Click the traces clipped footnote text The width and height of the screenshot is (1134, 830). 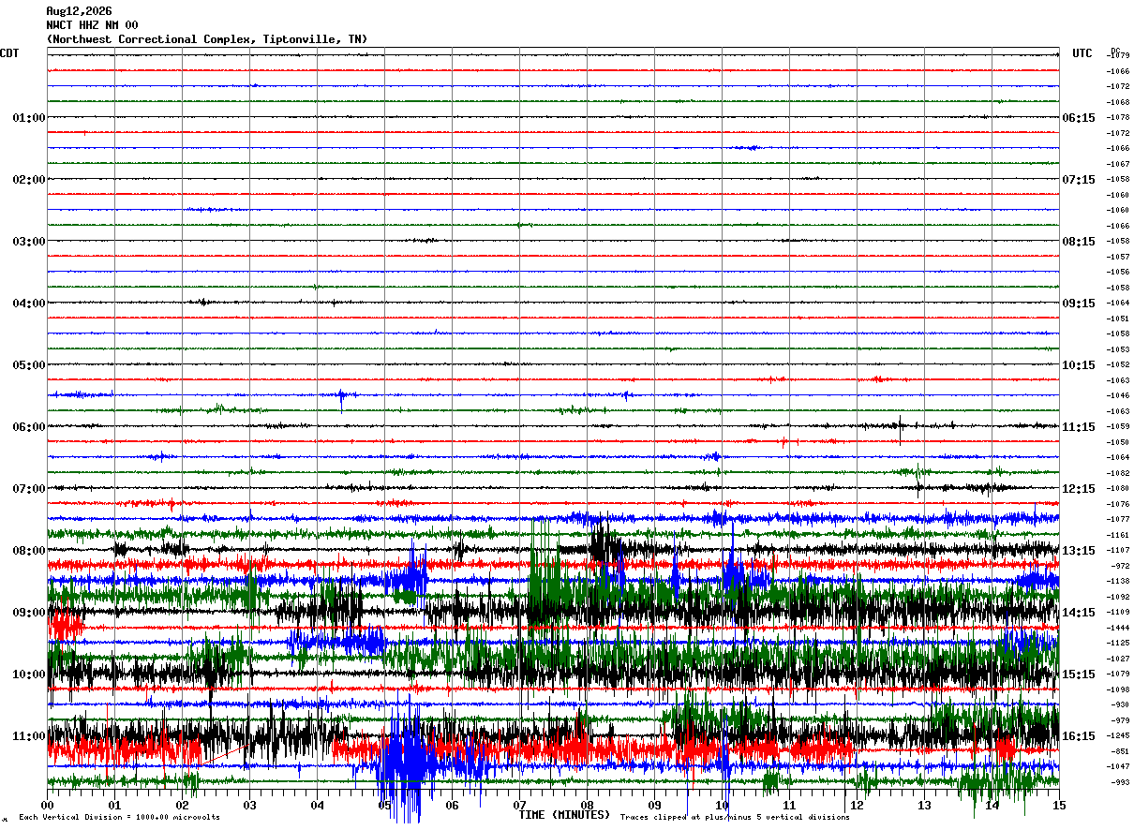(735, 818)
